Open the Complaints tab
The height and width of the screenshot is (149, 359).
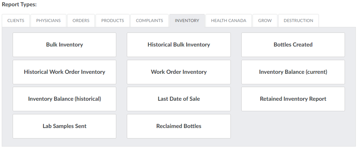coord(149,21)
